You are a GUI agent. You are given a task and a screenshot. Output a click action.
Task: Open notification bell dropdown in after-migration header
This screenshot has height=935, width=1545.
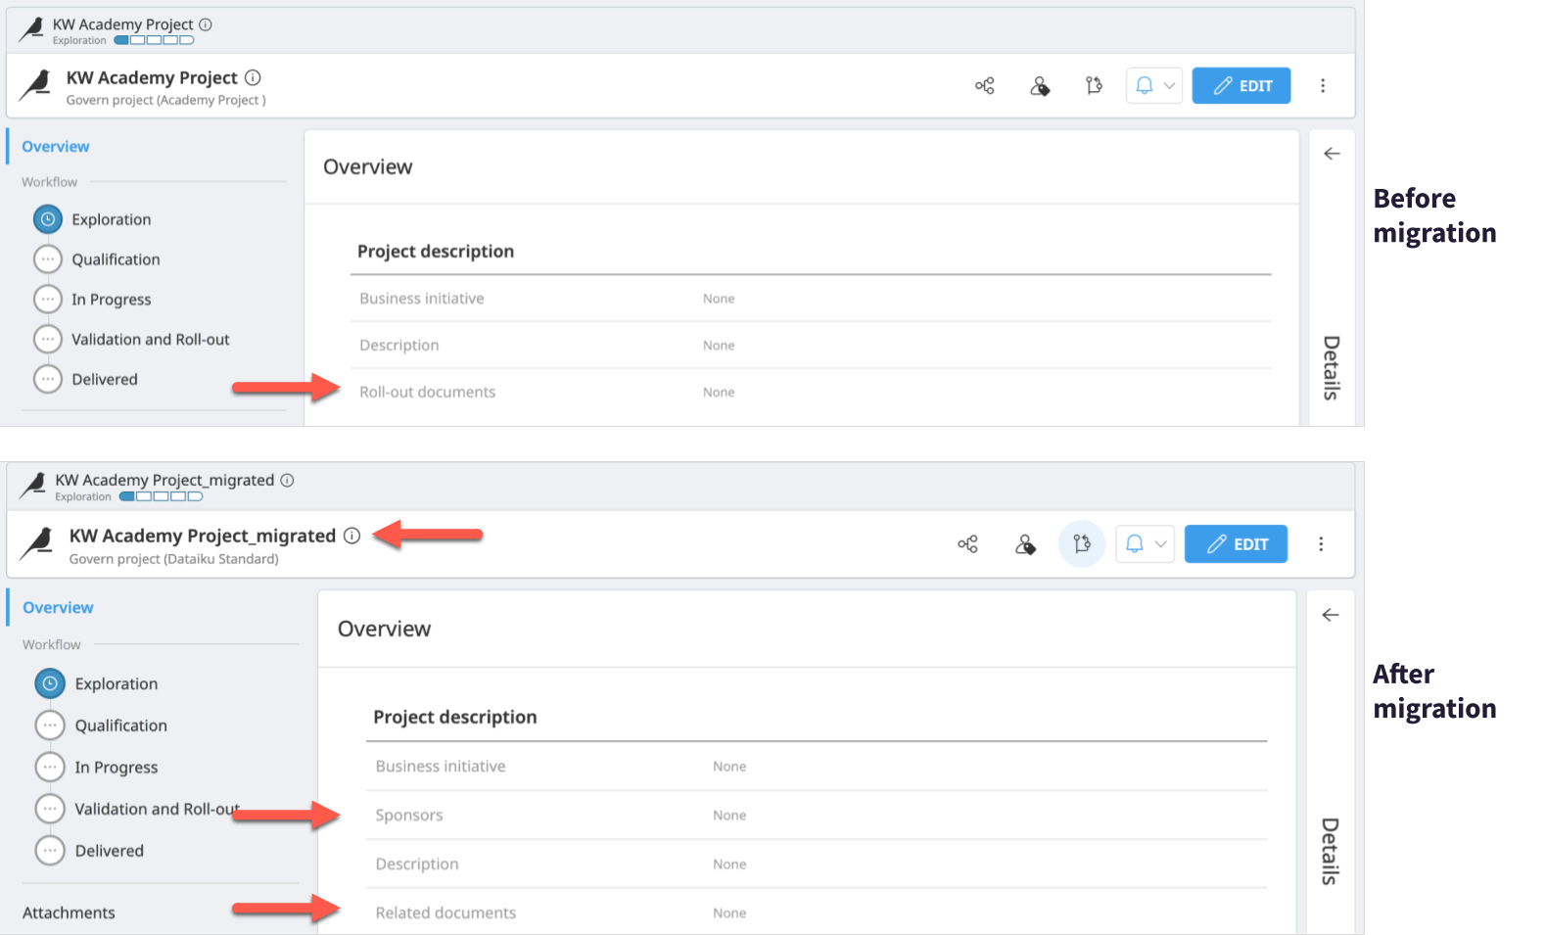tap(1145, 544)
